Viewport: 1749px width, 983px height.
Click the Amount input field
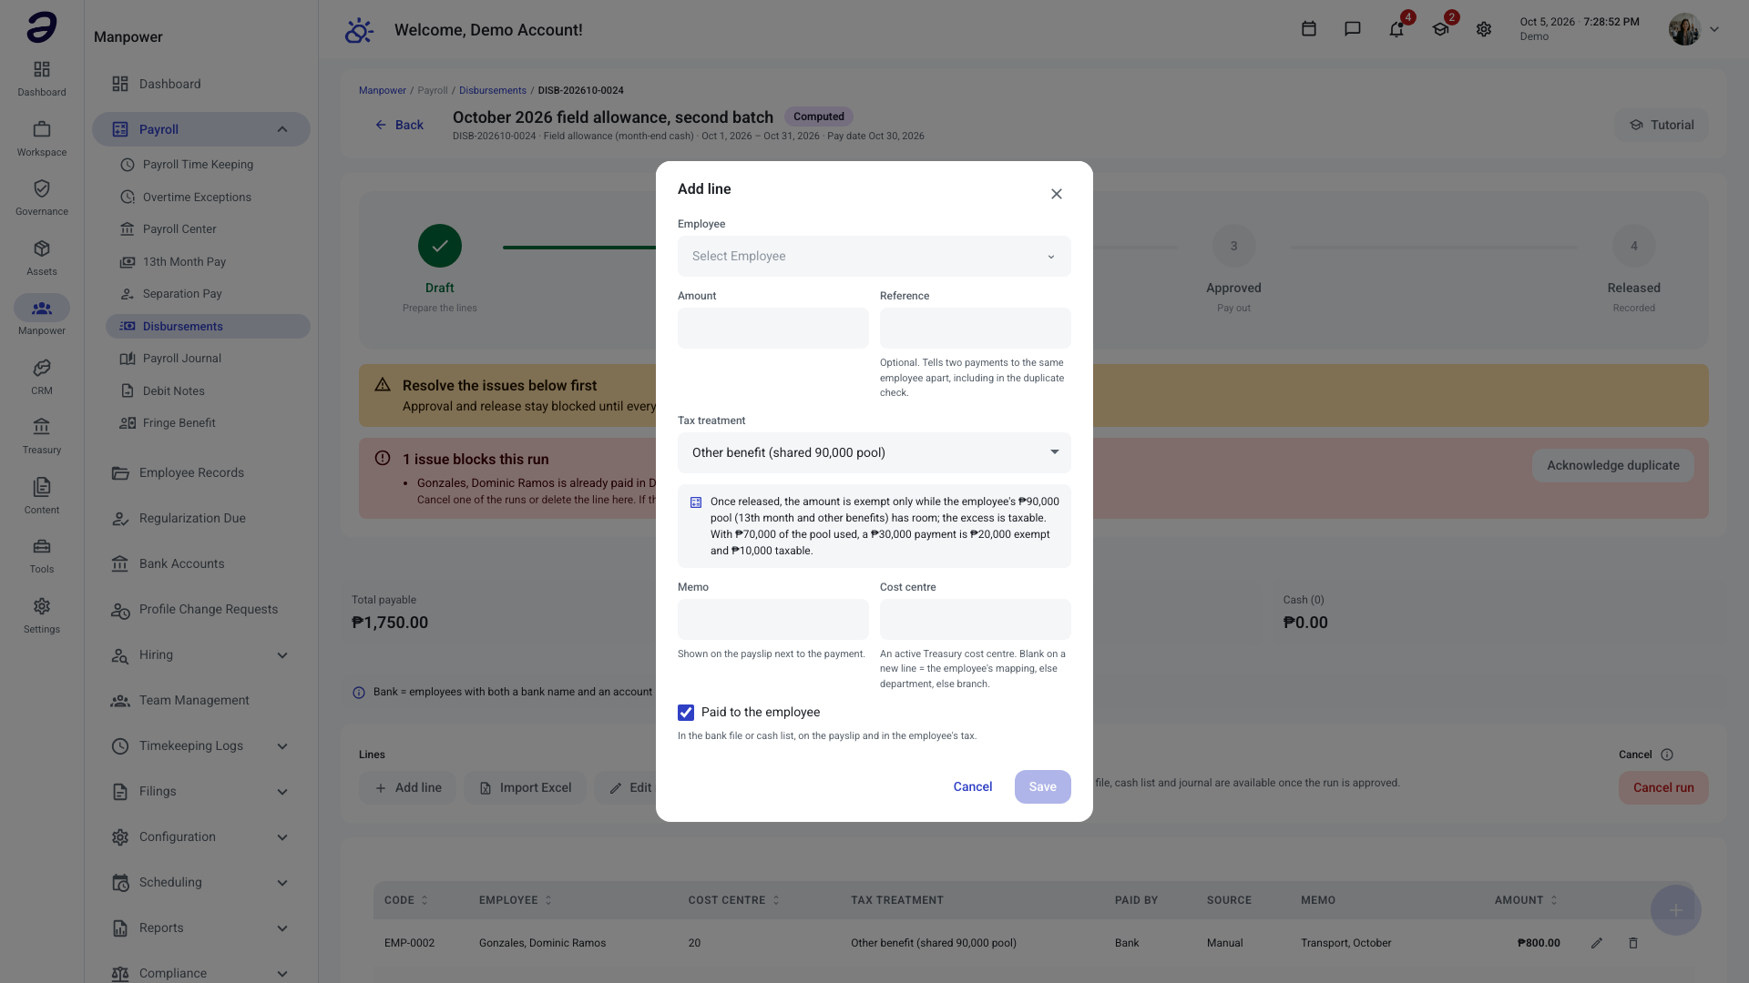pos(773,328)
